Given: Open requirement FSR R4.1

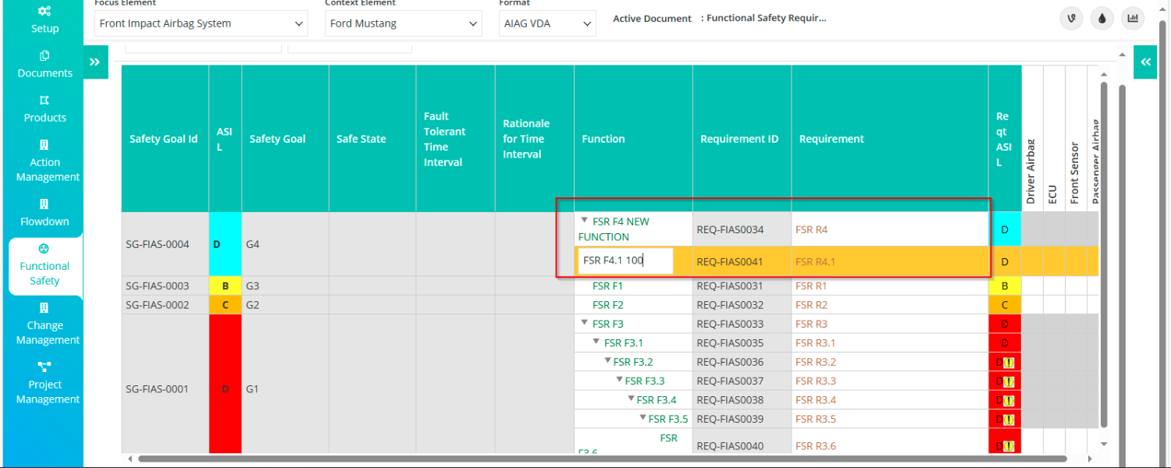Looking at the screenshot, I should coord(816,262).
